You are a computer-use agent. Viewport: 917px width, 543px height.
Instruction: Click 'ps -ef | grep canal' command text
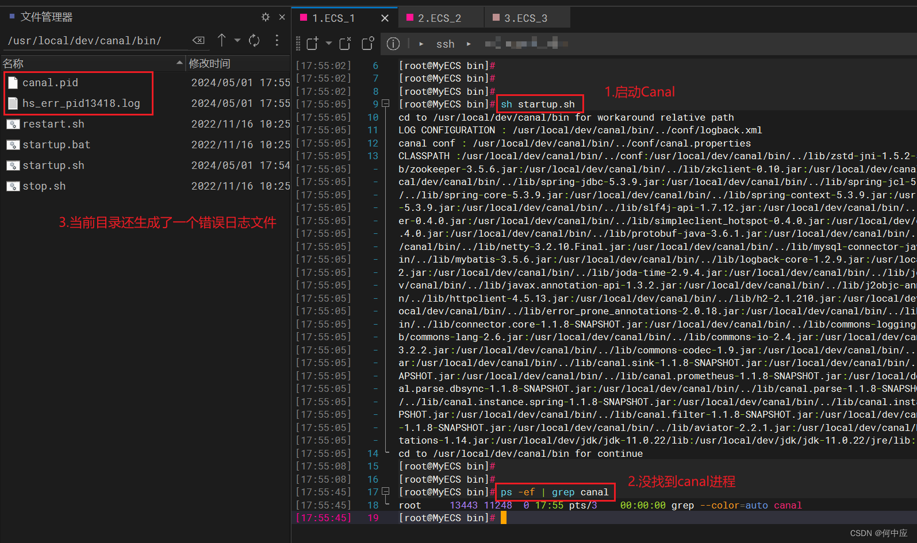(x=554, y=492)
